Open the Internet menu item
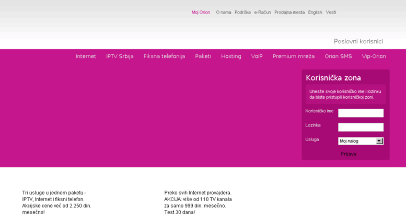This screenshot has height=221, width=406. [x=86, y=56]
